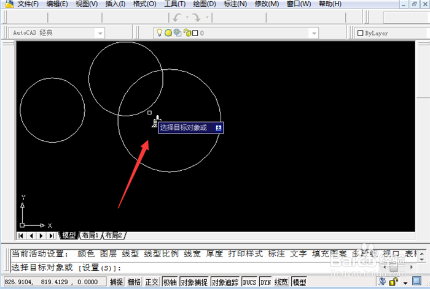Expand the layer list dropdown arrow
Screen dimensions: 430x289
coord(314,33)
